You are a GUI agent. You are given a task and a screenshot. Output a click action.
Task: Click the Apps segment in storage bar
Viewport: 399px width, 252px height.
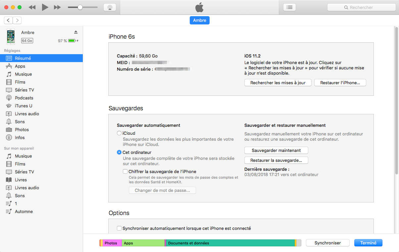point(143,243)
